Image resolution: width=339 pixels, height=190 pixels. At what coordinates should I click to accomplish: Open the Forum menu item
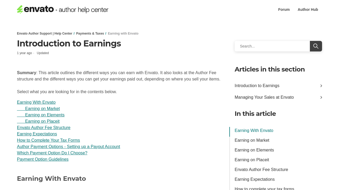(x=284, y=9)
